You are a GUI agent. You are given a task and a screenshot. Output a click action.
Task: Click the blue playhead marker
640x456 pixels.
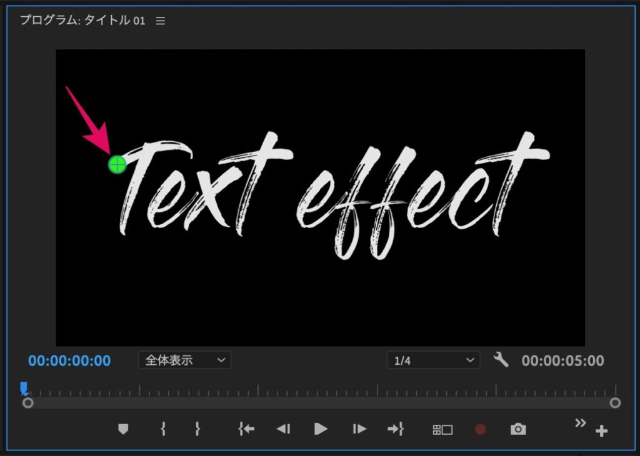(x=24, y=389)
